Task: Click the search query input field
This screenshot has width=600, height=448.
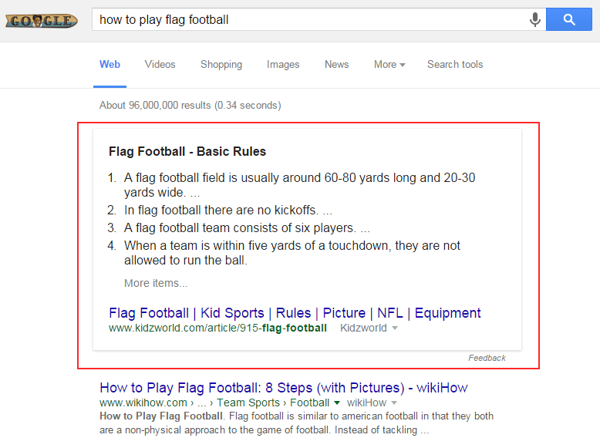Action: (x=308, y=20)
